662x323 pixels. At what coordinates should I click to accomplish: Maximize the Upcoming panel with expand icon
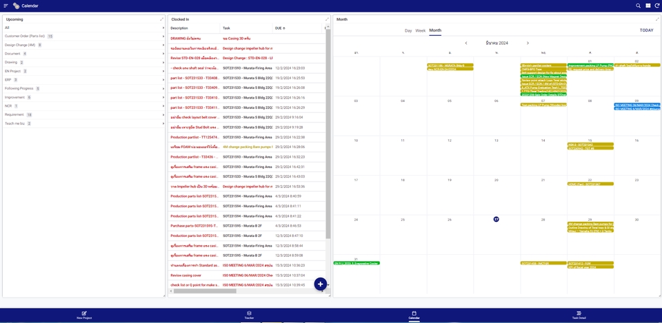161,19
